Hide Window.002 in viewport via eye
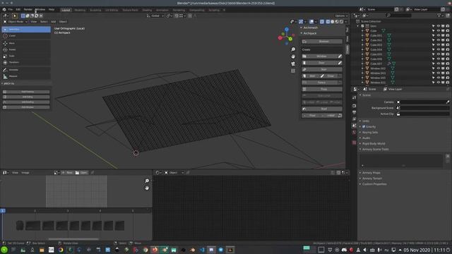The image size is (452, 254). pos(438,68)
